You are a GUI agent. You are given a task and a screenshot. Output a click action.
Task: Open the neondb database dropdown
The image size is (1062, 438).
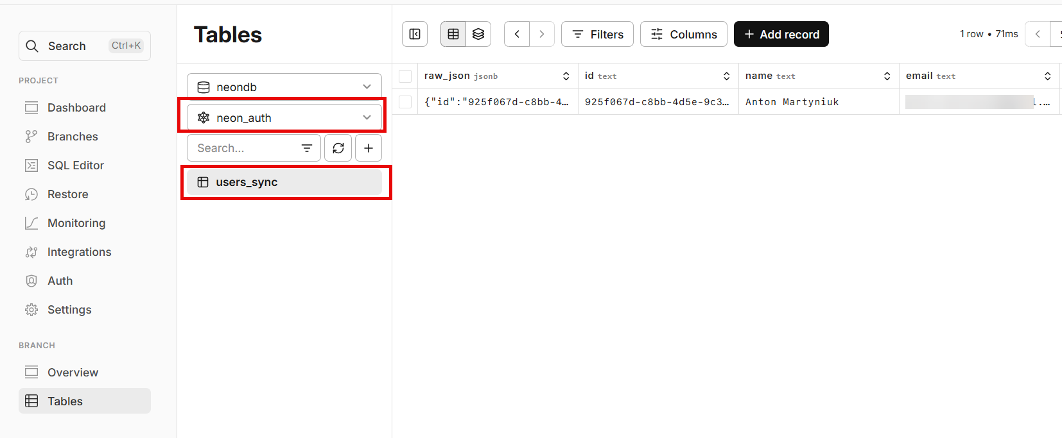click(x=284, y=87)
